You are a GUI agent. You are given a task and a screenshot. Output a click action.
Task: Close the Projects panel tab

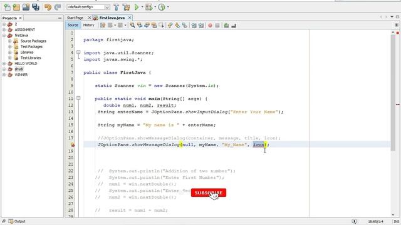click(20, 18)
